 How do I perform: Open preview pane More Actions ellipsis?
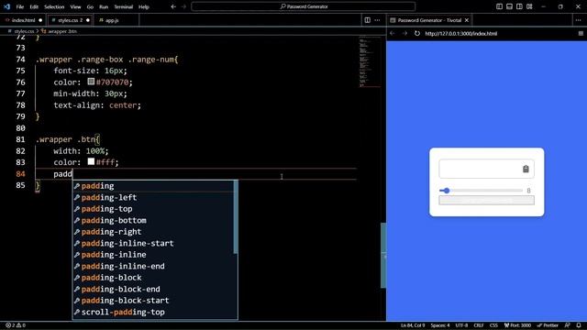click(x=578, y=20)
